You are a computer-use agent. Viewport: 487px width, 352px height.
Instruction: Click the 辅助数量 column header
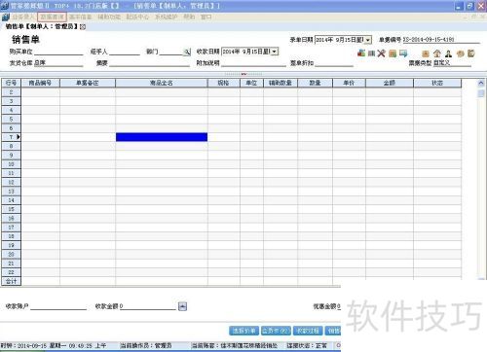[x=281, y=83]
